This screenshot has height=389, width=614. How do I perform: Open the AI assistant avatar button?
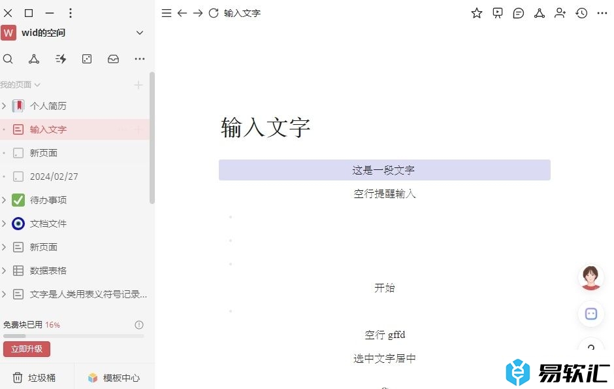coord(591,278)
